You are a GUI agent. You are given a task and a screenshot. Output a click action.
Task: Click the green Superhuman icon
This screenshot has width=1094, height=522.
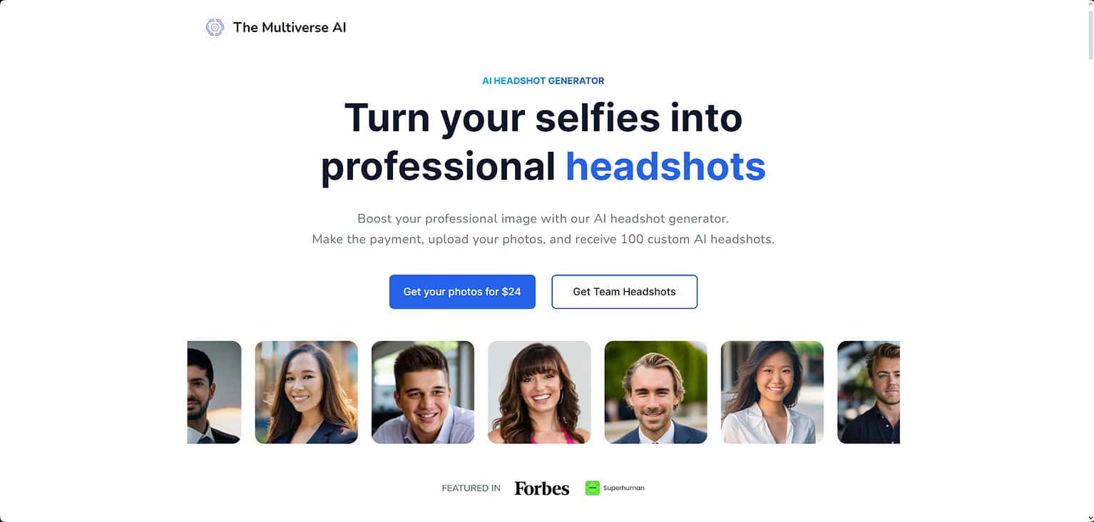click(x=592, y=488)
